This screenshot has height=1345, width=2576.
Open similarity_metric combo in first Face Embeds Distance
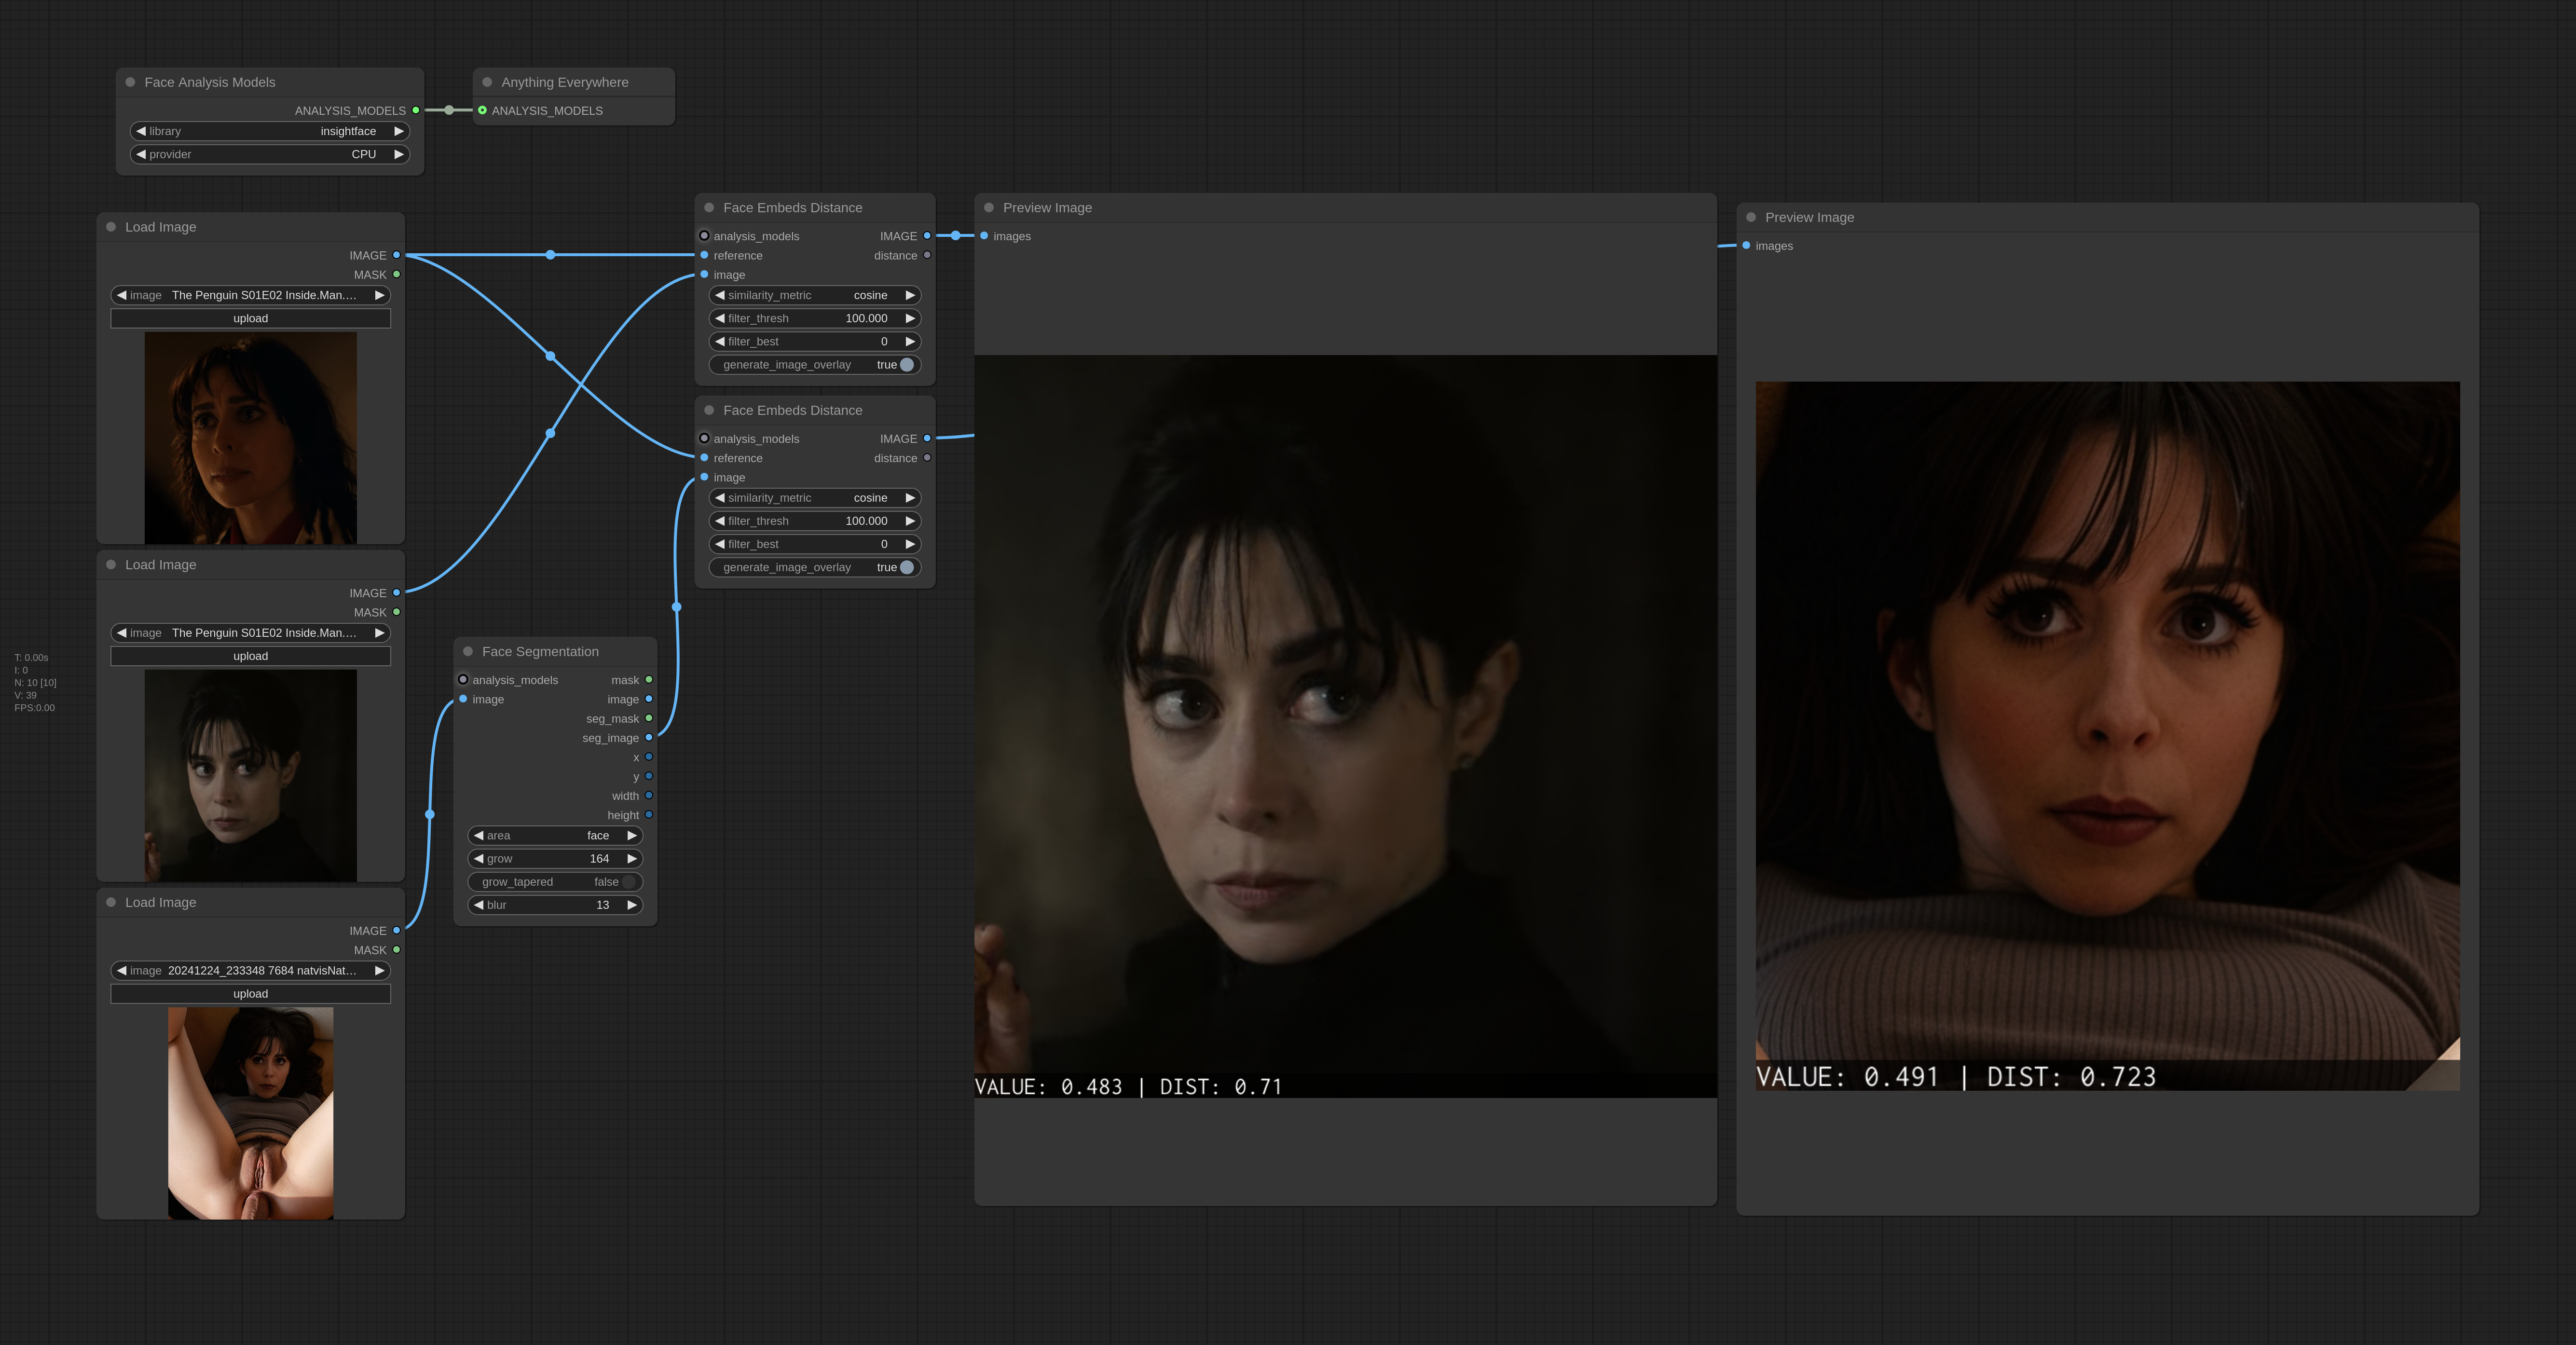815,295
